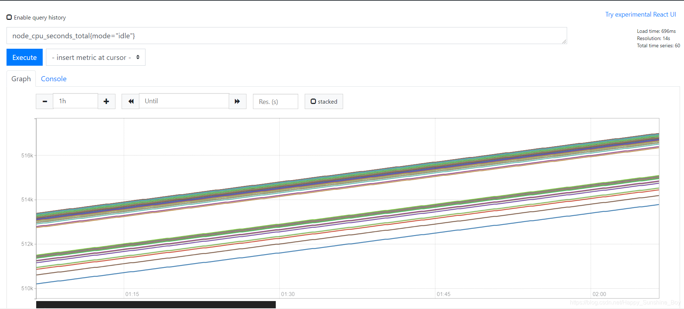
Task: Click the query textarea resize handle
Action: click(x=564, y=42)
